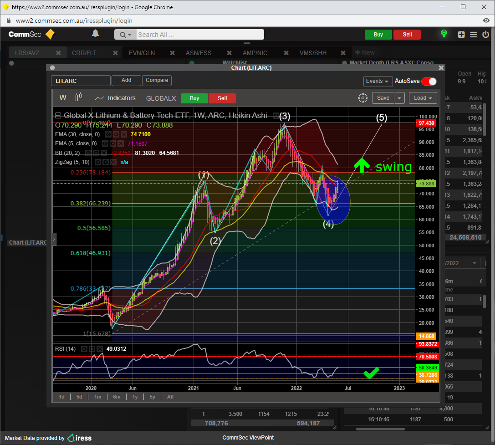Viewport: 495px width, 445px height.
Task: Click the Chart window link-colour dot
Action: coord(52,67)
